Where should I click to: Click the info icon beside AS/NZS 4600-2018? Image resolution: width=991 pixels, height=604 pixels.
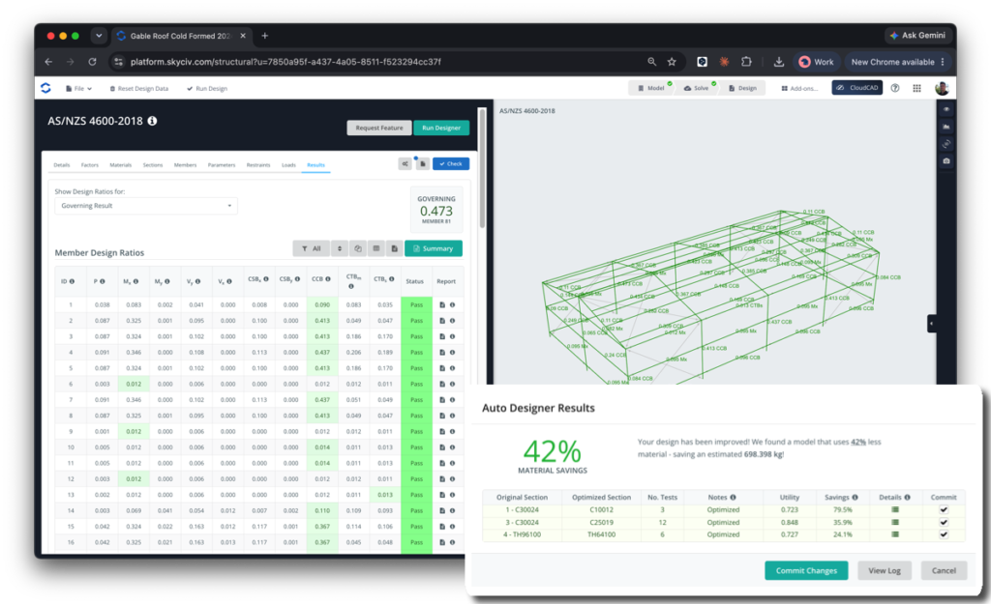(x=152, y=121)
